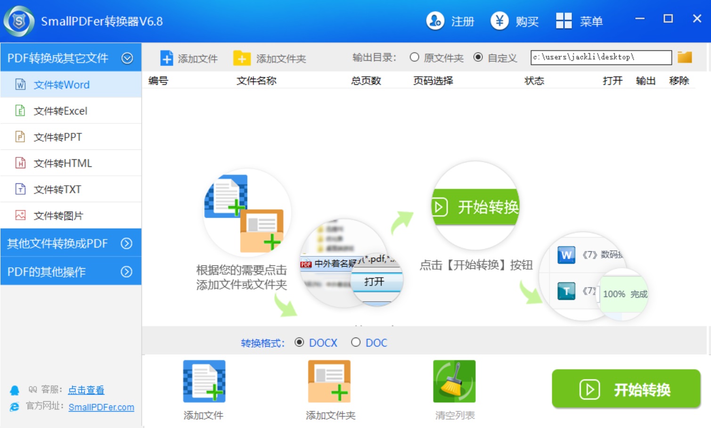Click the 文件名称 column header
This screenshot has width=711, height=428.
256,81
